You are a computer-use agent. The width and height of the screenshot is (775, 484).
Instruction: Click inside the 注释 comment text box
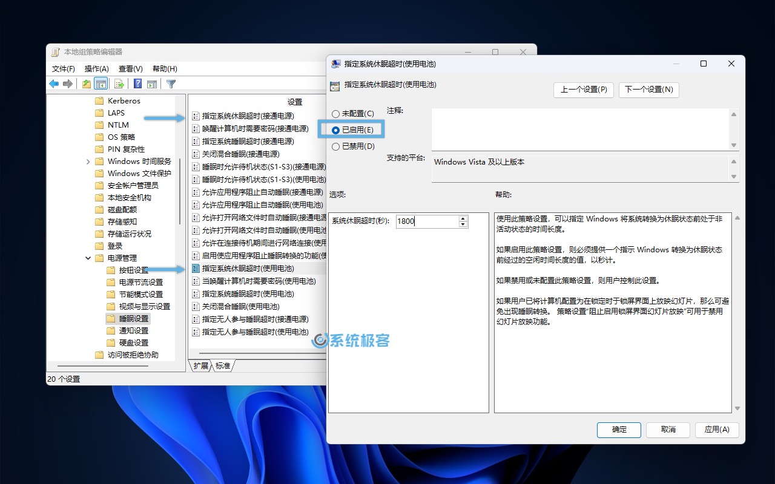[x=580, y=129]
